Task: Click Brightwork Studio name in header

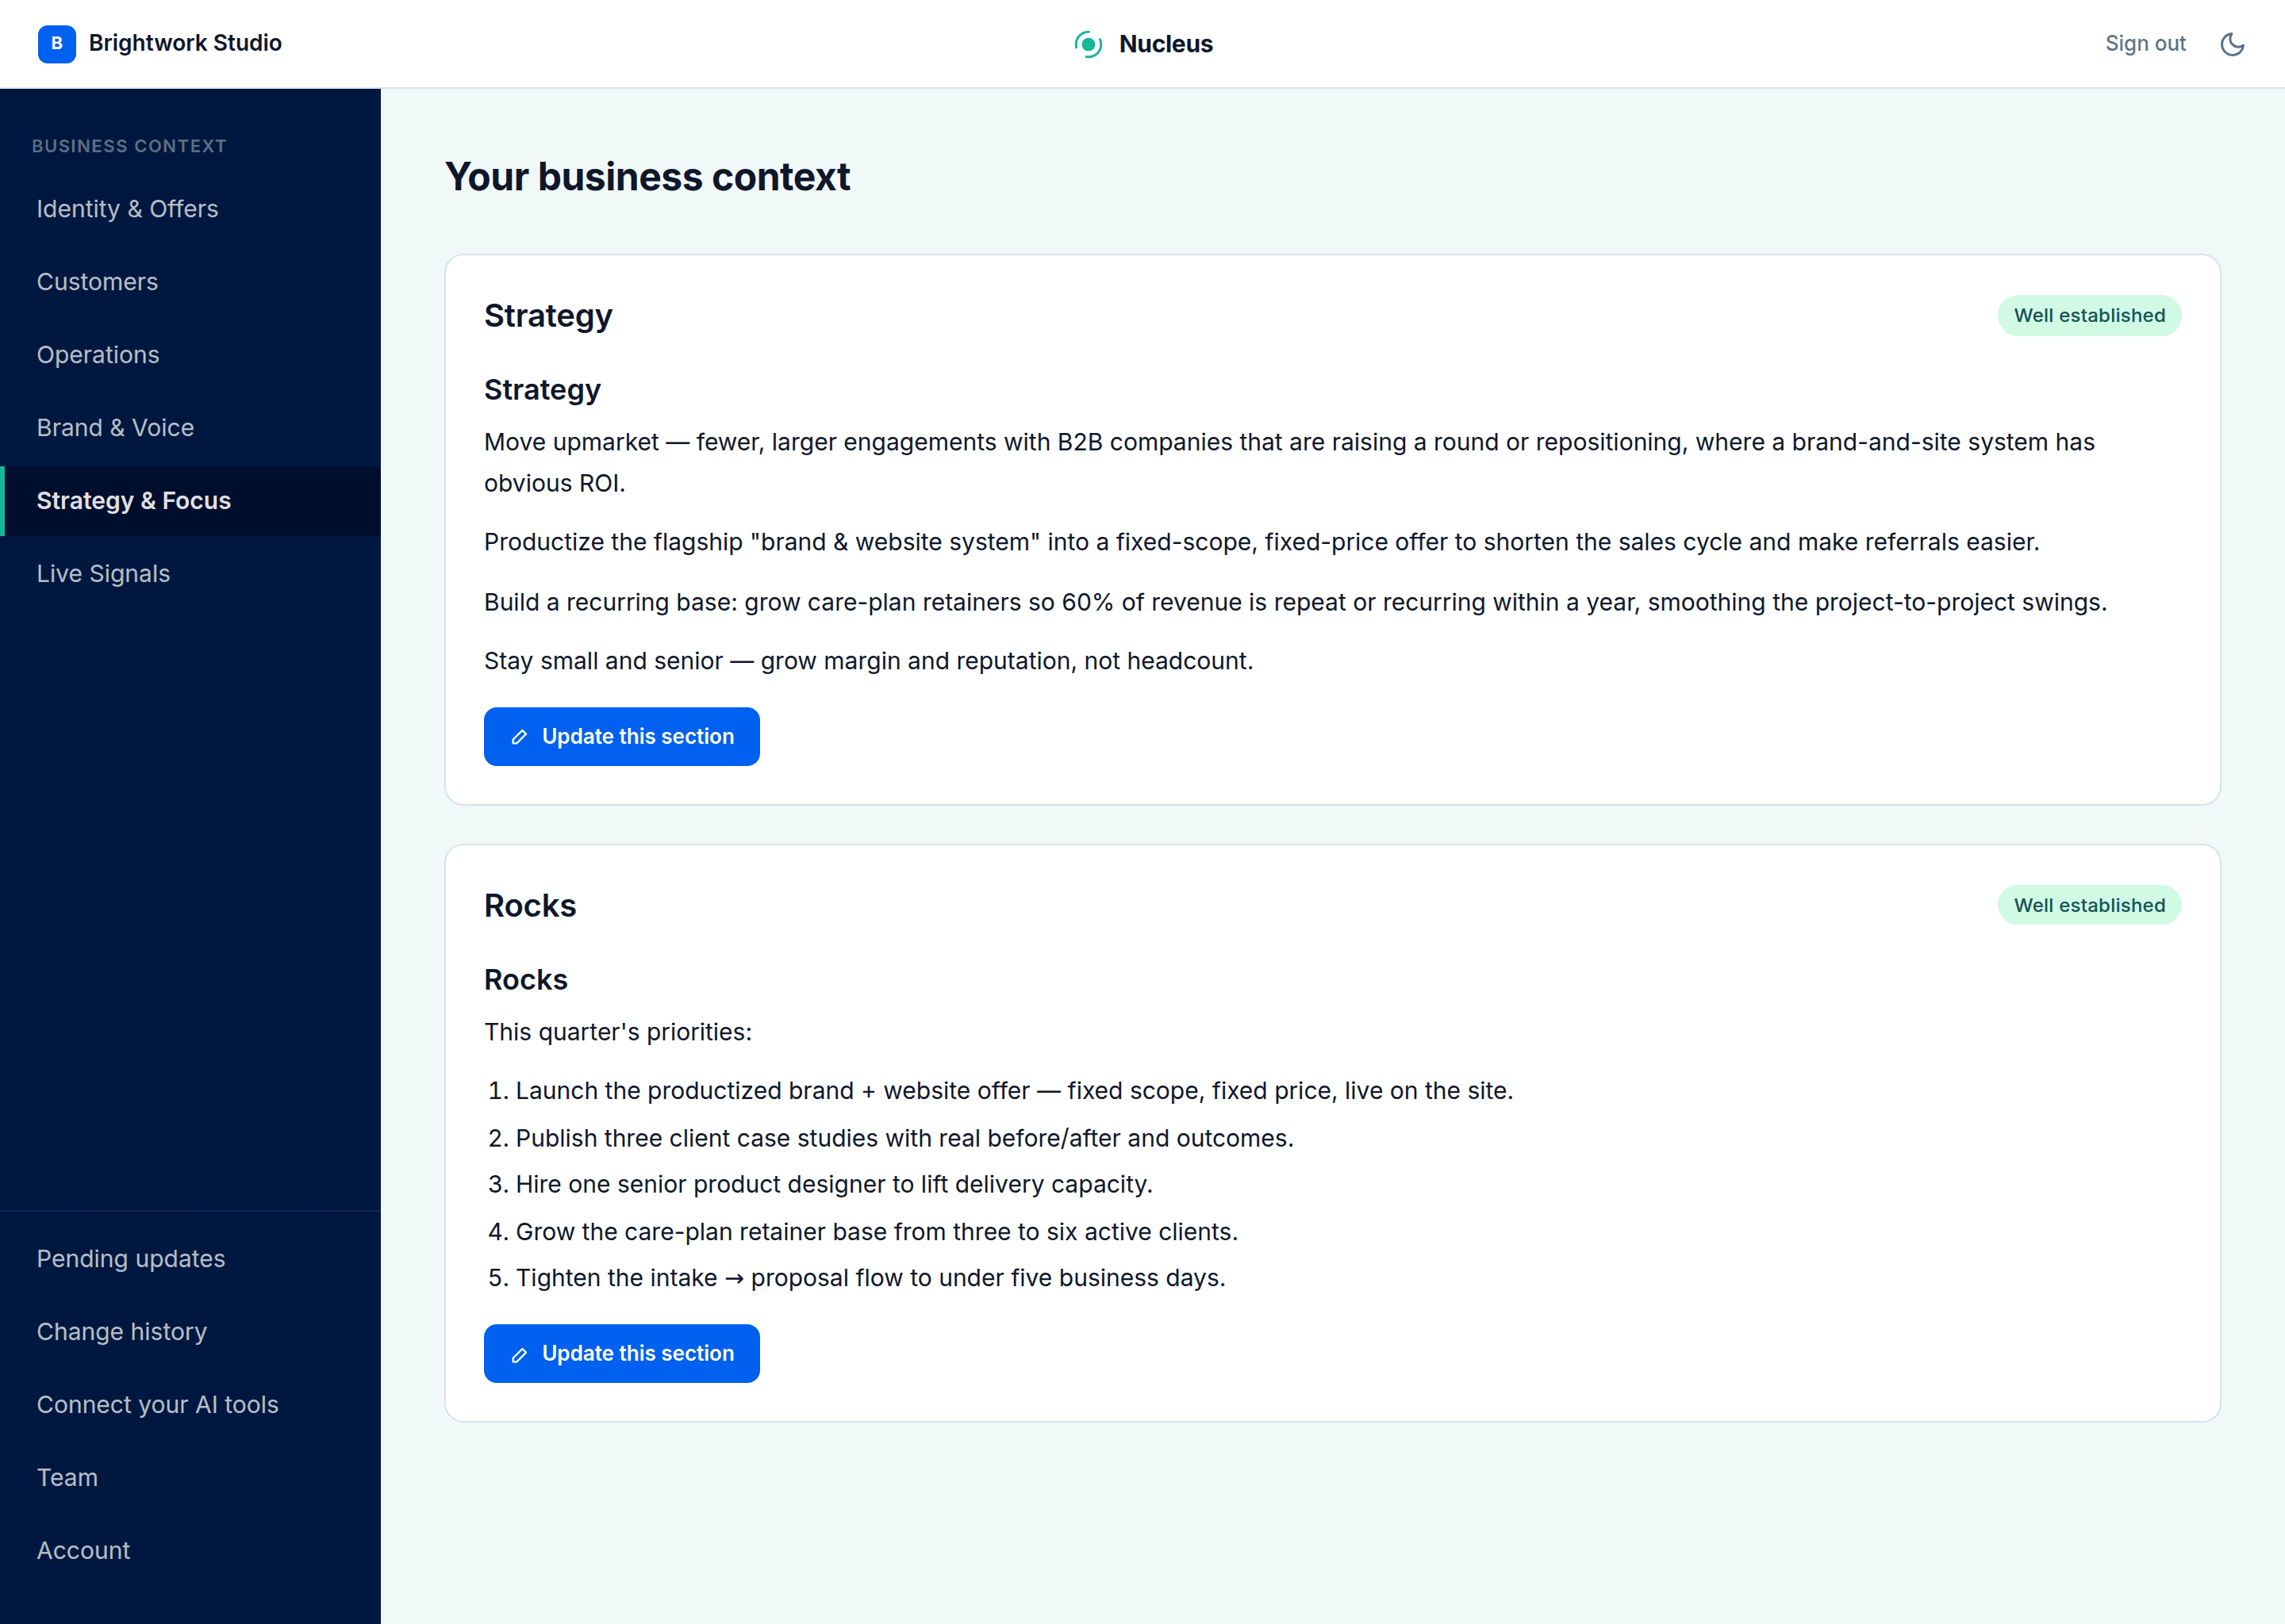Action: coord(185,43)
